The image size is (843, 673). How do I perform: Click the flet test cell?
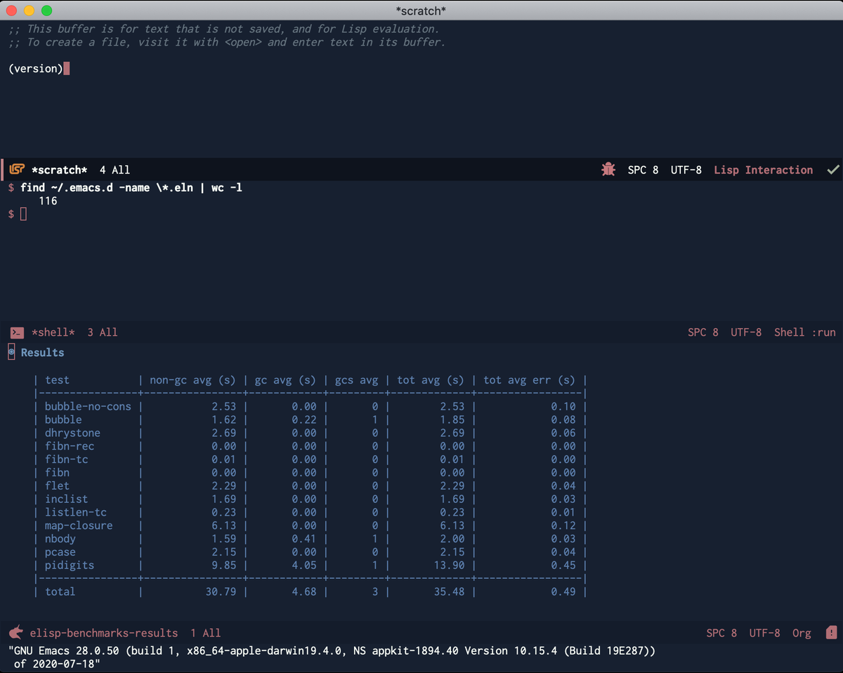coord(57,486)
